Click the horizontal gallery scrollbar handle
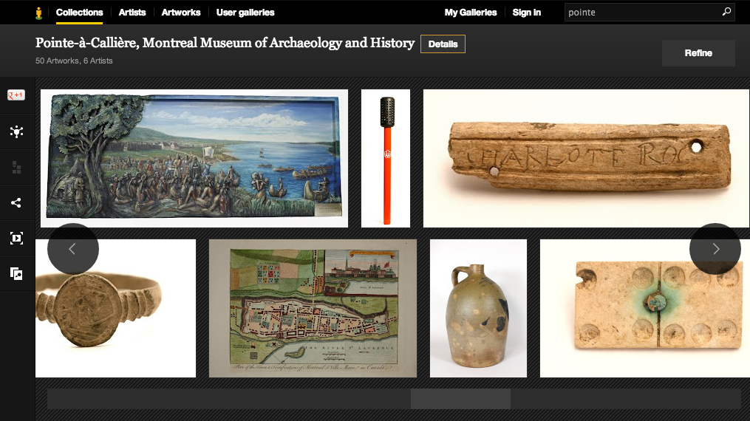This screenshot has height=421, width=750. click(x=460, y=399)
